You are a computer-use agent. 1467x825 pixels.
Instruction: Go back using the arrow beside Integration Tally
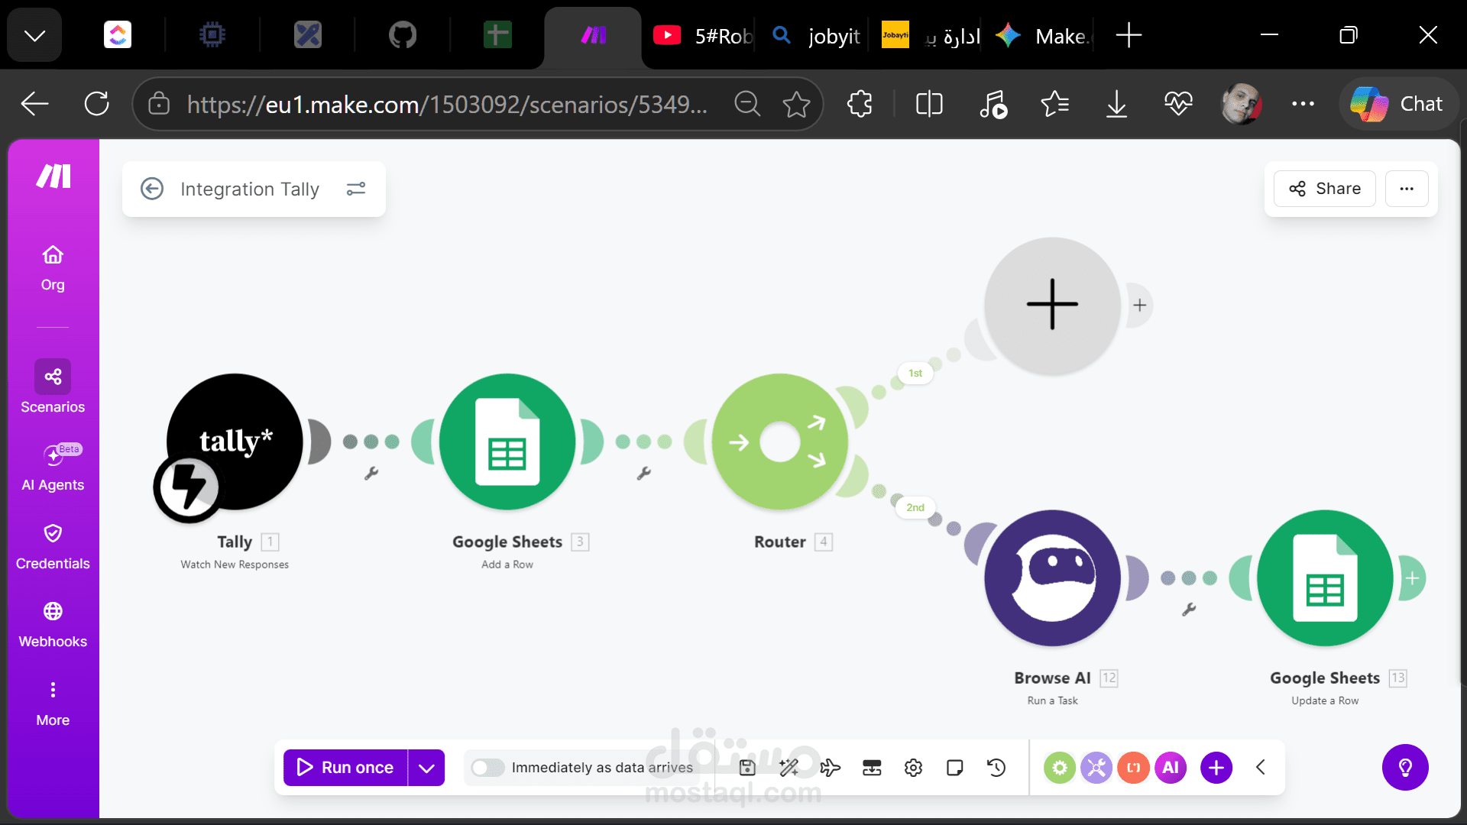tap(152, 189)
